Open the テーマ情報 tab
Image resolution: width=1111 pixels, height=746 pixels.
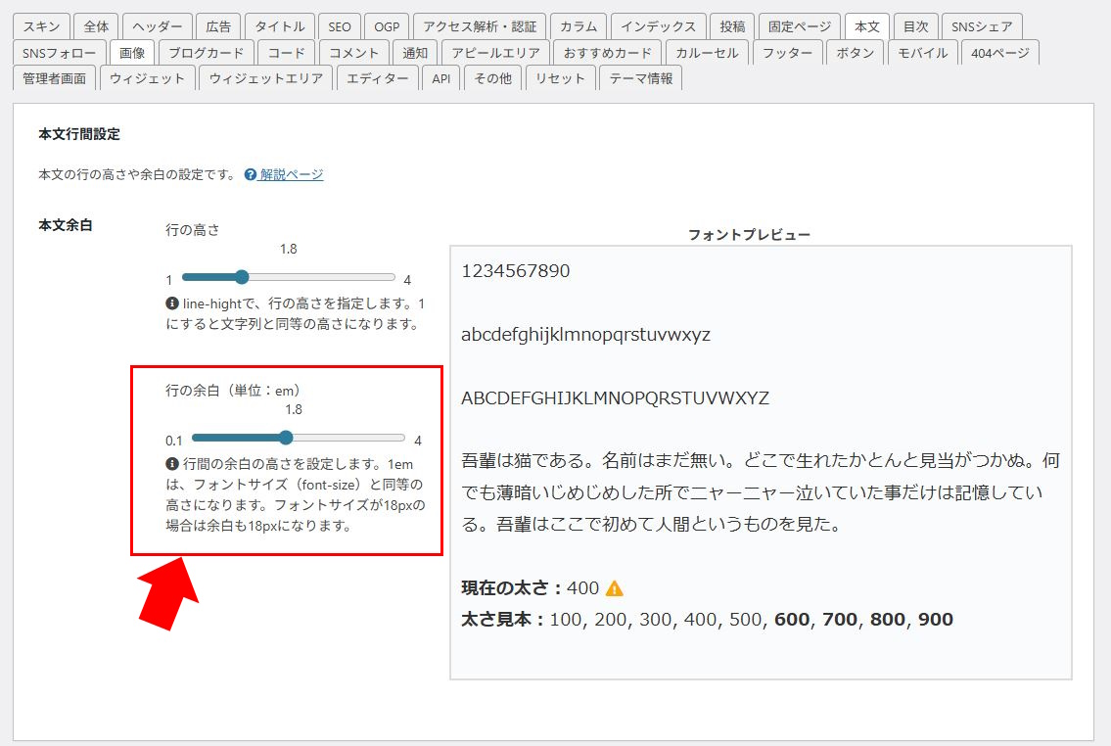[640, 78]
